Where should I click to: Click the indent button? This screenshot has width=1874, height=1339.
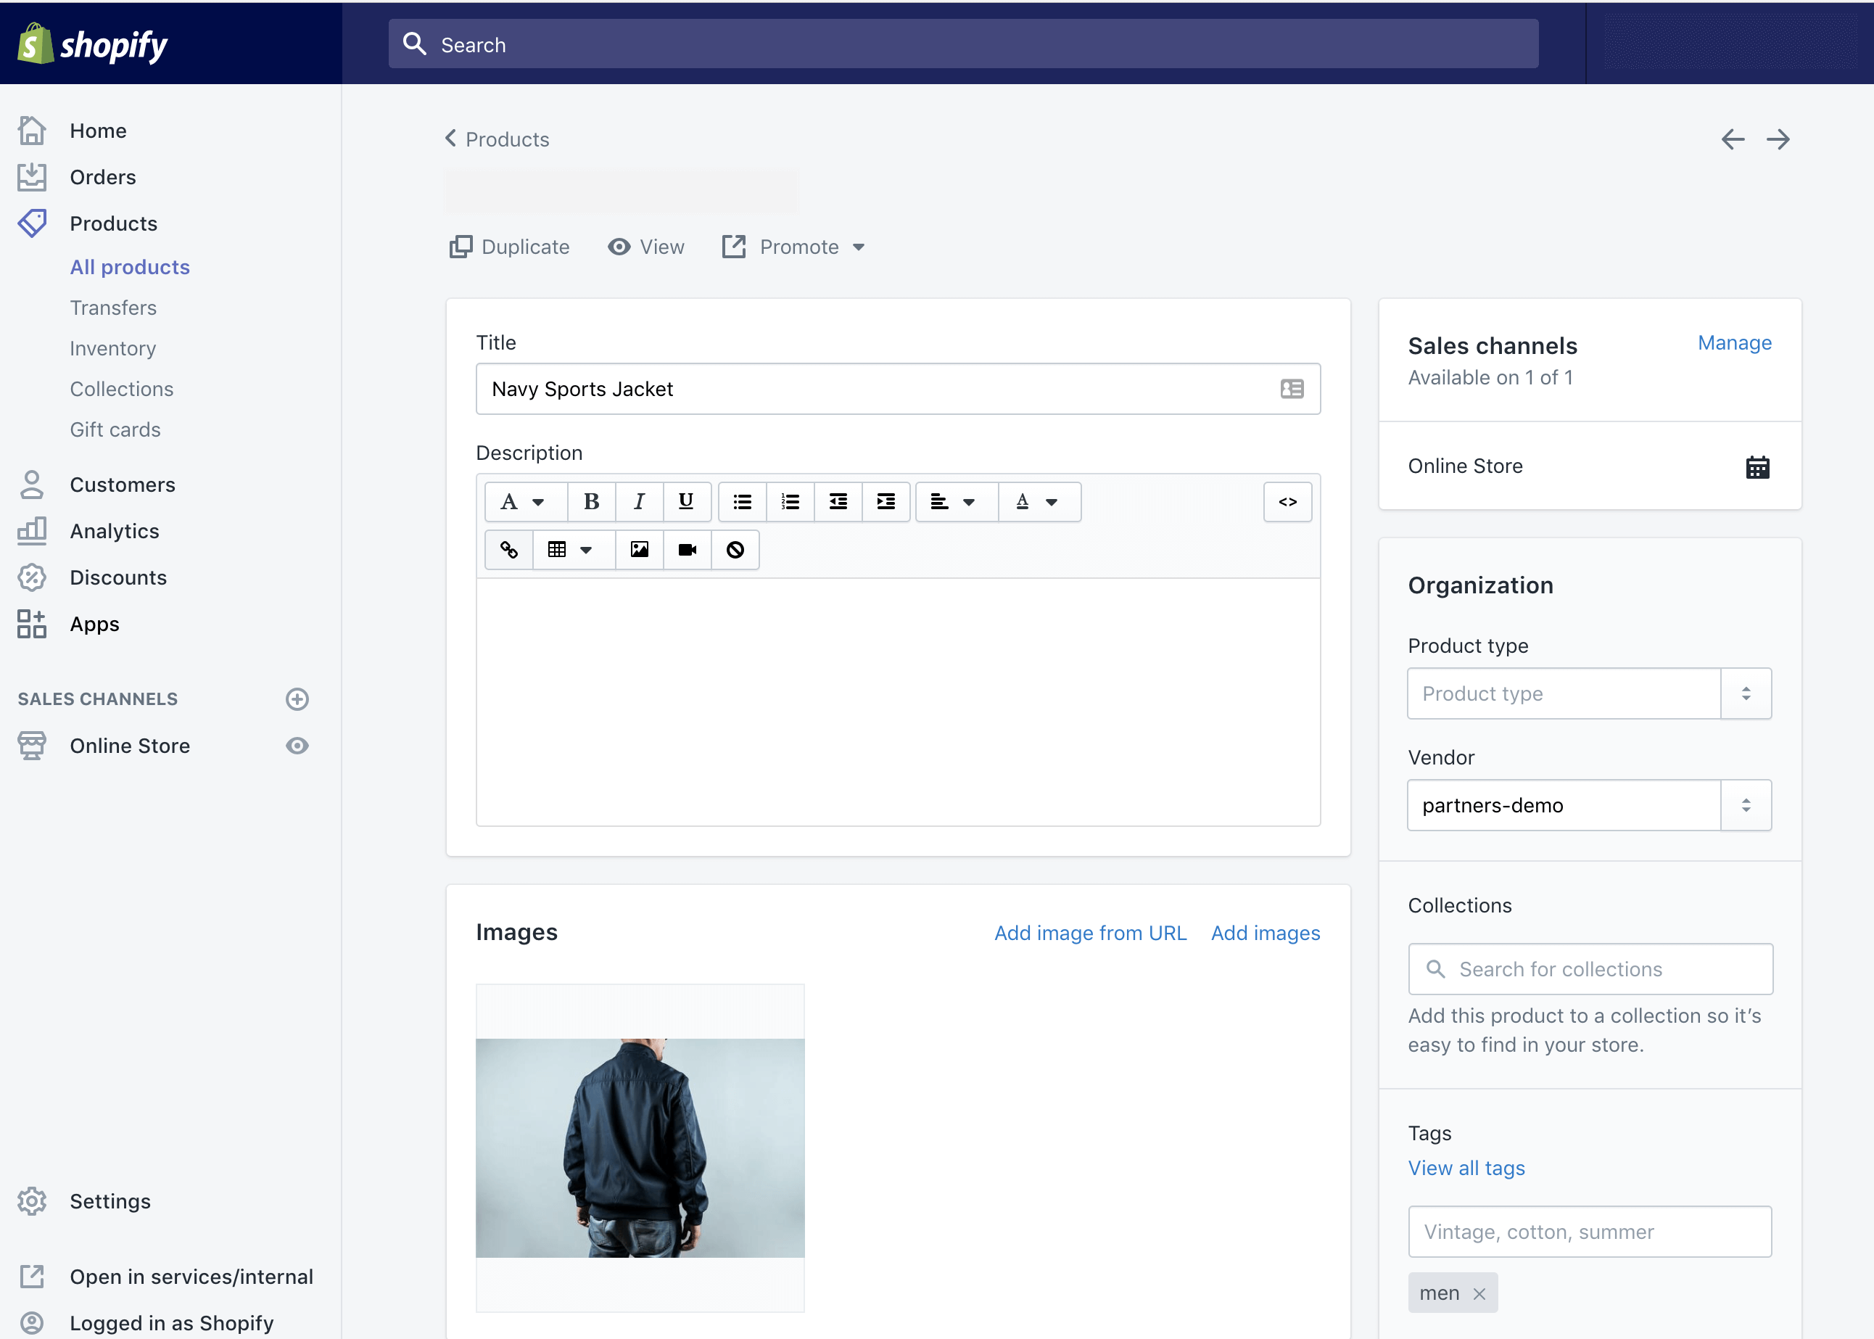[886, 501]
